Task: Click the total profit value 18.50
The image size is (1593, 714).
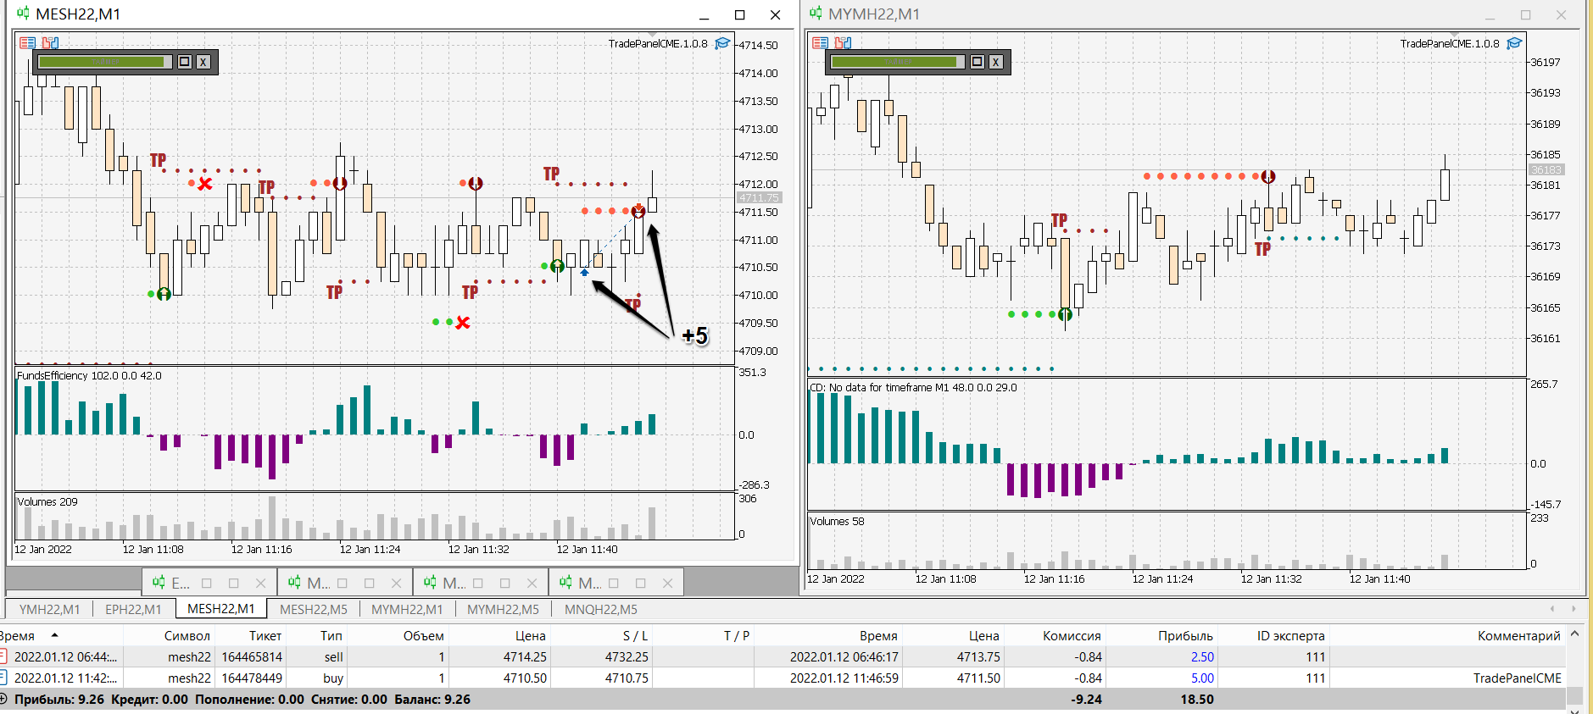Action: tap(1197, 700)
